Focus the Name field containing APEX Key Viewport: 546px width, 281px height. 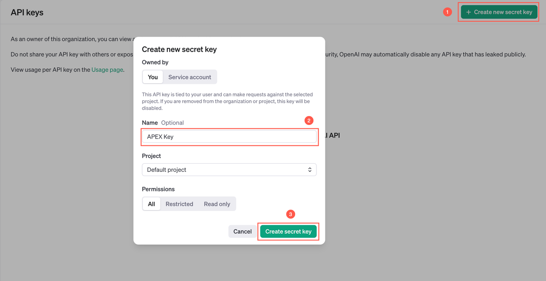coord(229,137)
